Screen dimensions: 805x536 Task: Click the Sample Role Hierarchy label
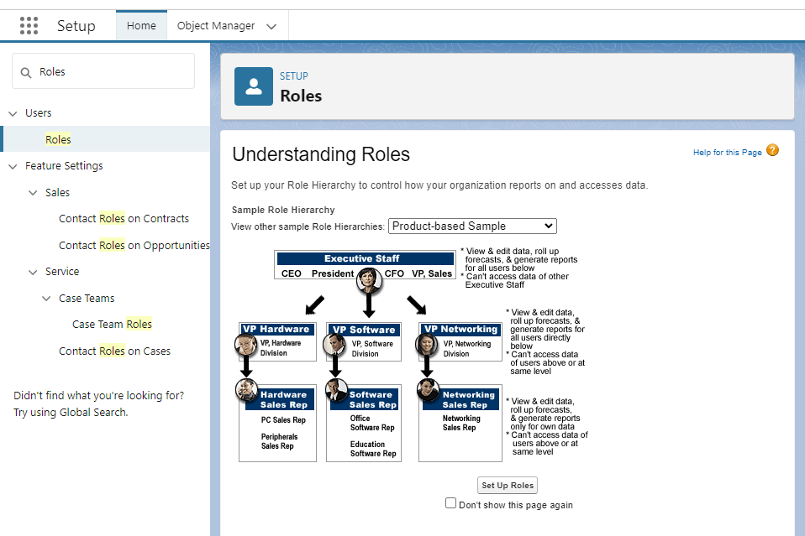[x=283, y=210]
